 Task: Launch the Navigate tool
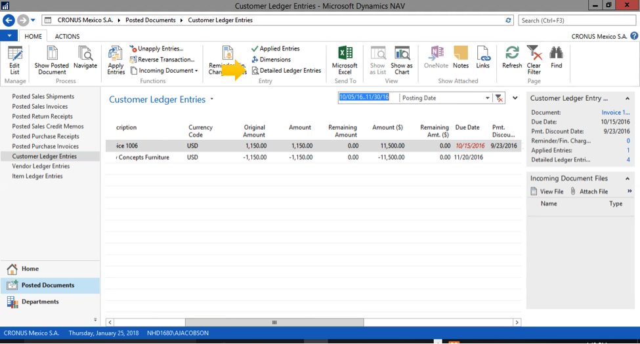pos(85,58)
